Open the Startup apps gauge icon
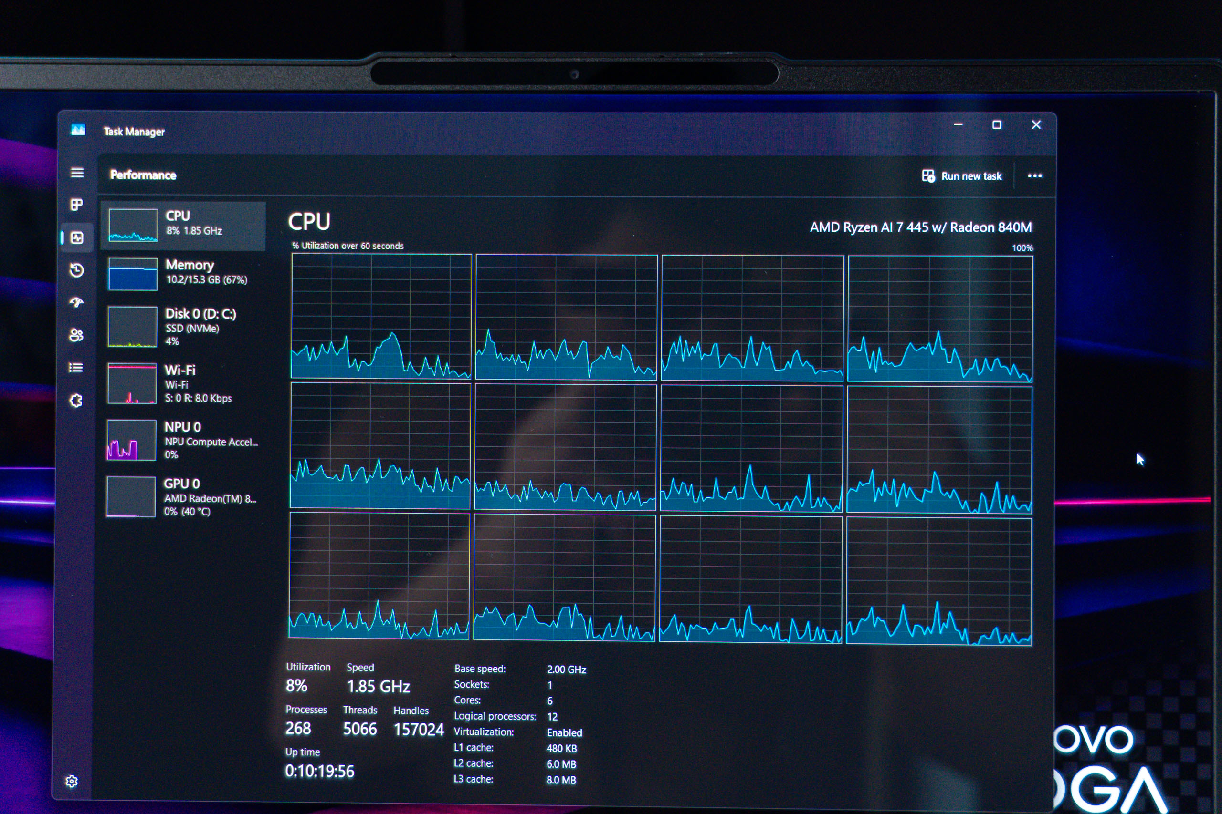 coord(76,302)
